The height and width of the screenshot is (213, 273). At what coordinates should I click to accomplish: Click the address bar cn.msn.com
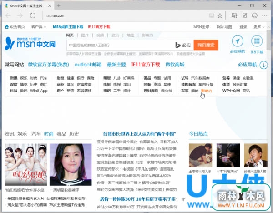[x=56, y=15]
